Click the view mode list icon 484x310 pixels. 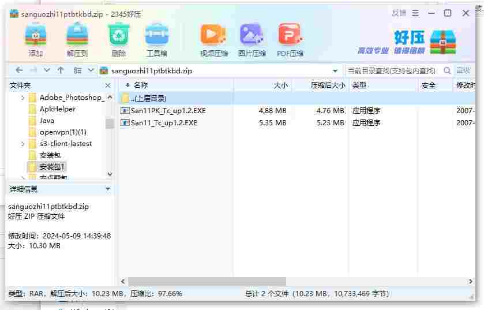77,70
